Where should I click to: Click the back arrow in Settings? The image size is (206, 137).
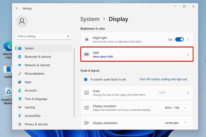17,8
